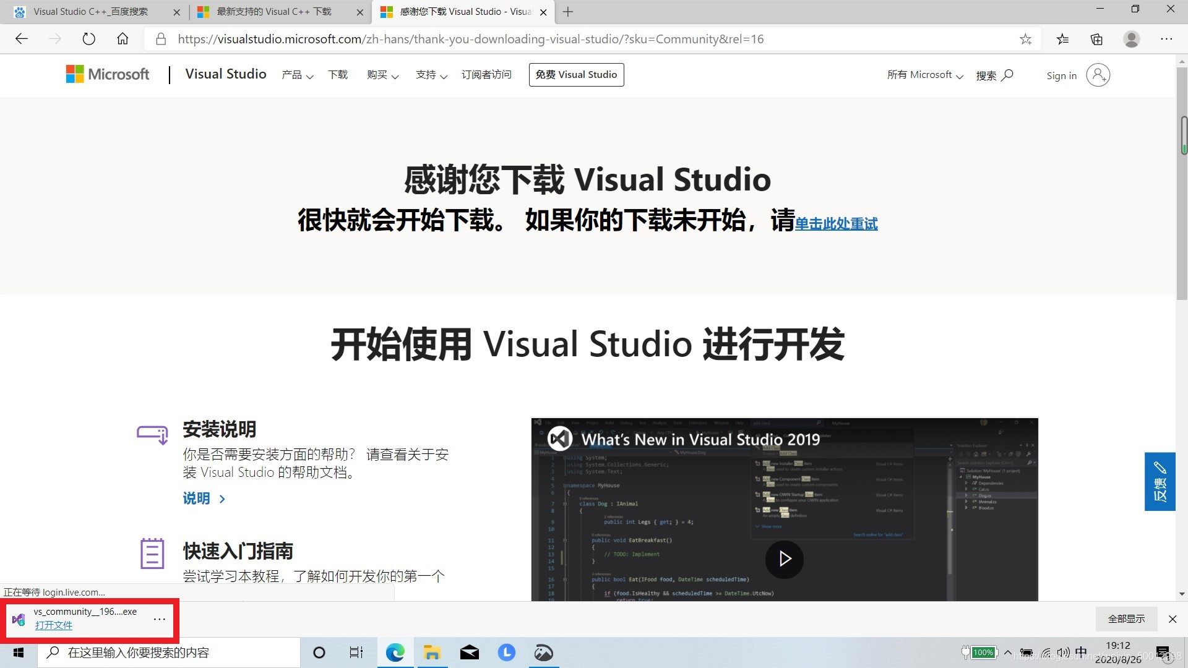Switch to the 最新支持的 Visual C++ 下载 tab
This screenshot has height=668, width=1188.
(273, 12)
